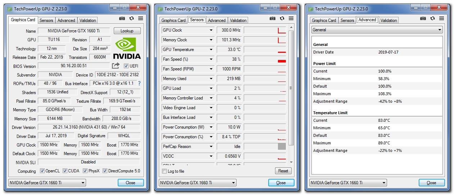
Task: Open GPU selector dropdown in Graphics Card window
Action: 47,183
